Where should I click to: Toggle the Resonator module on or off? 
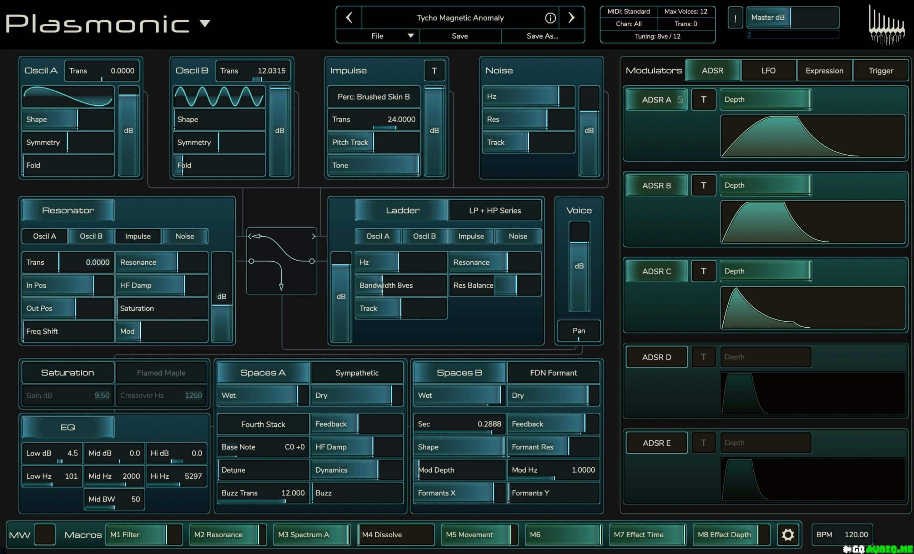coord(68,210)
